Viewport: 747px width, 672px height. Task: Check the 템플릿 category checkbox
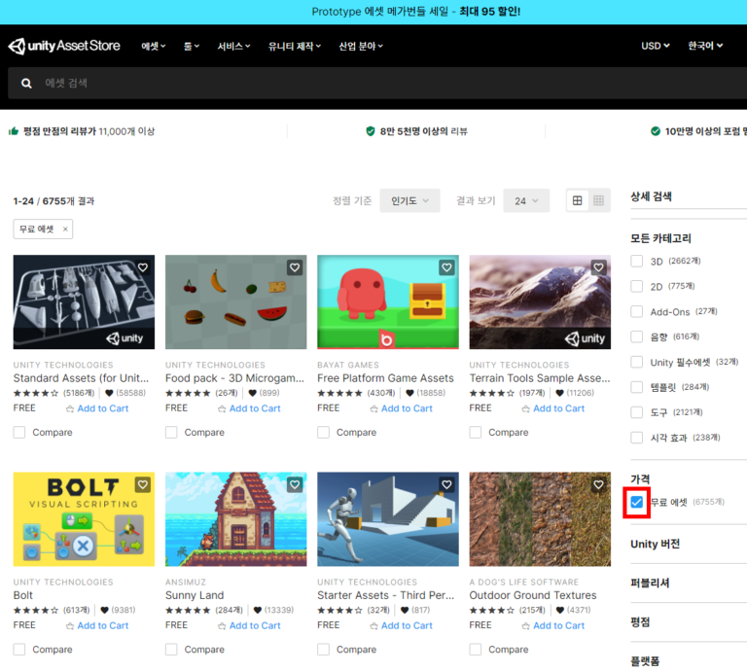pyautogui.click(x=636, y=387)
